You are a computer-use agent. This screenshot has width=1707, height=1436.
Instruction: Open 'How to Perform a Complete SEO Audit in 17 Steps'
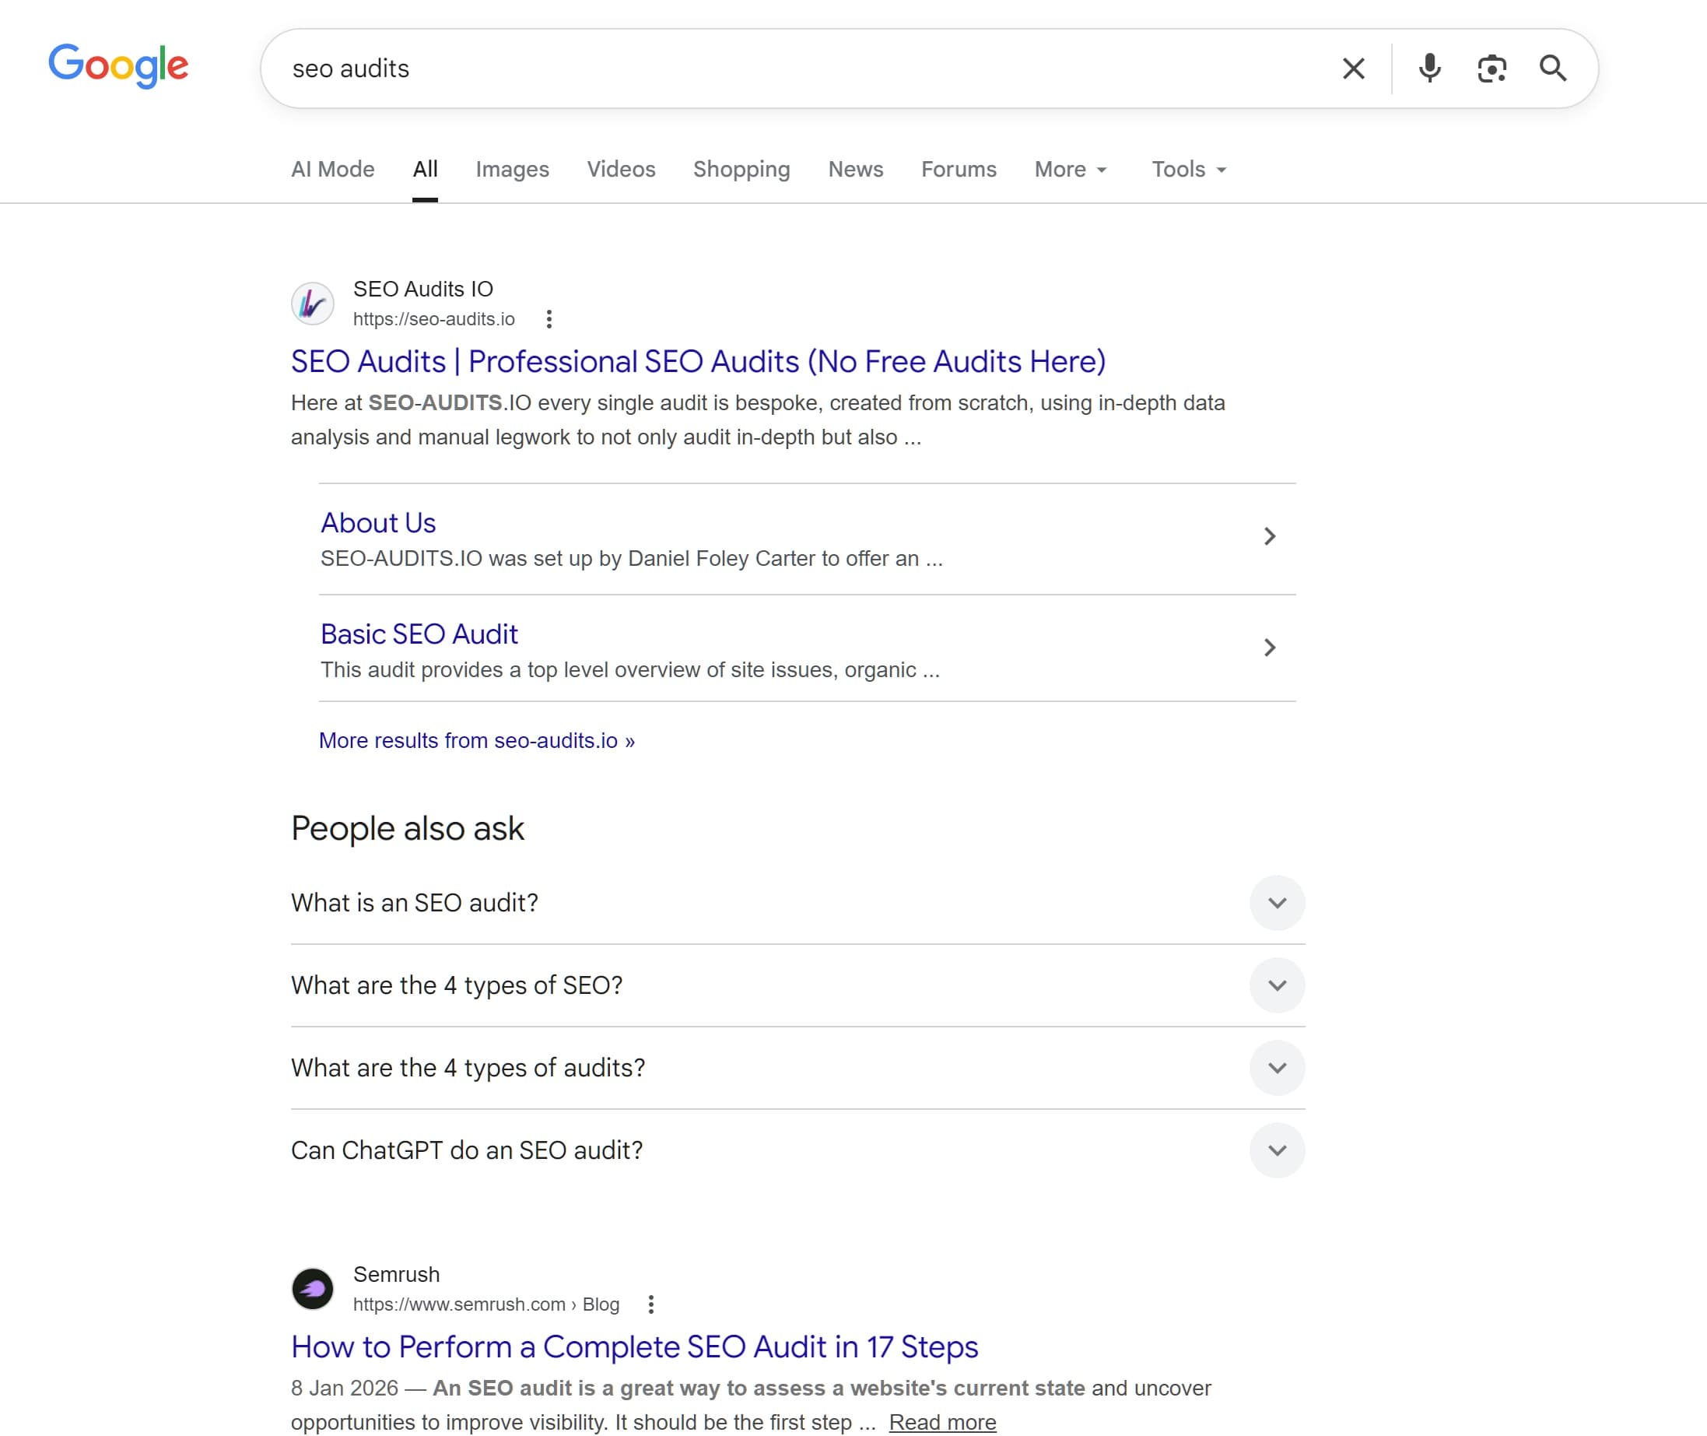click(635, 1347)
